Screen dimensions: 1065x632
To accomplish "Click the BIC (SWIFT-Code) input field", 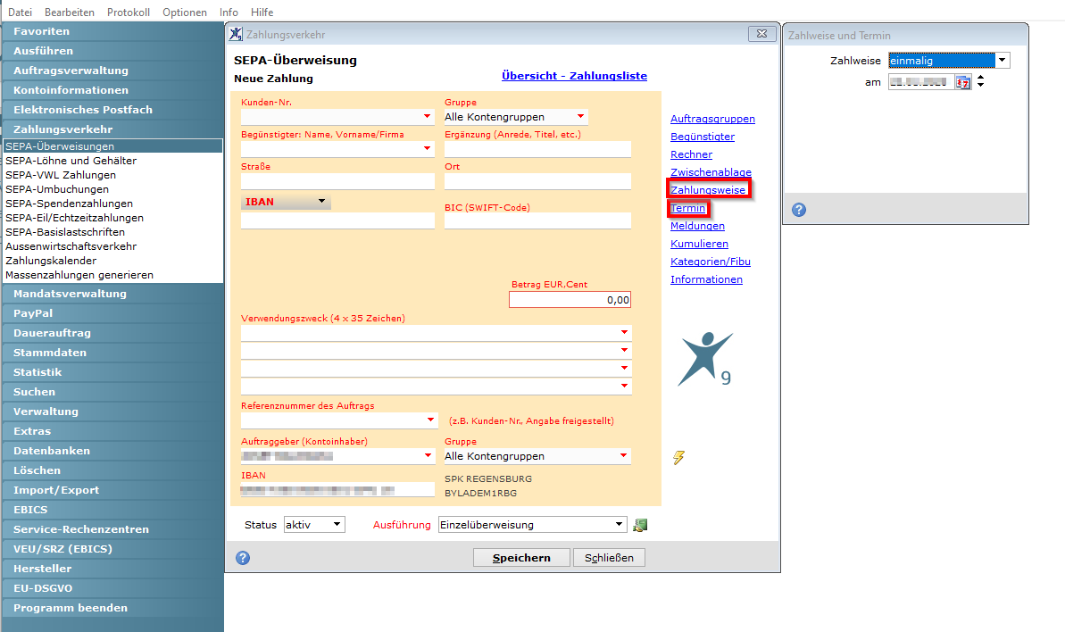I will pyautogui.click(x=538, y=220).
